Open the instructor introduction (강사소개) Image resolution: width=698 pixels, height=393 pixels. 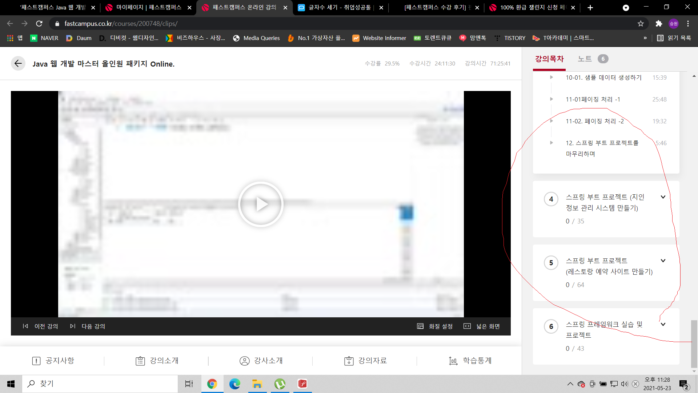coord(261,361)
